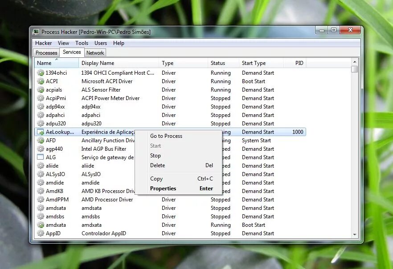Click the gear icon beside amdide name
The width and height of the screenshot is (393, 269).
41,183
